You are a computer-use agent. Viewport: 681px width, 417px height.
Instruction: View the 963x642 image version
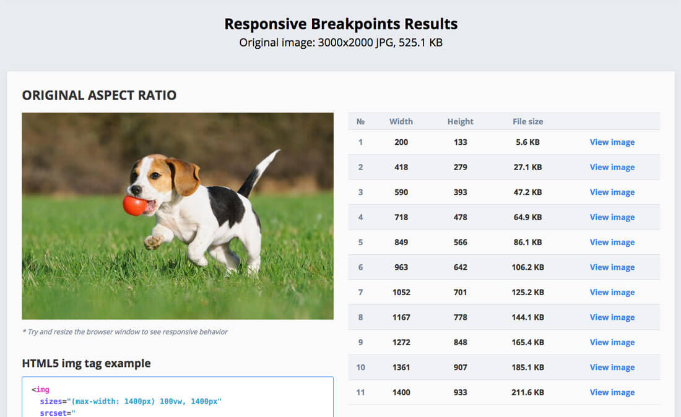tap(612, 267)
